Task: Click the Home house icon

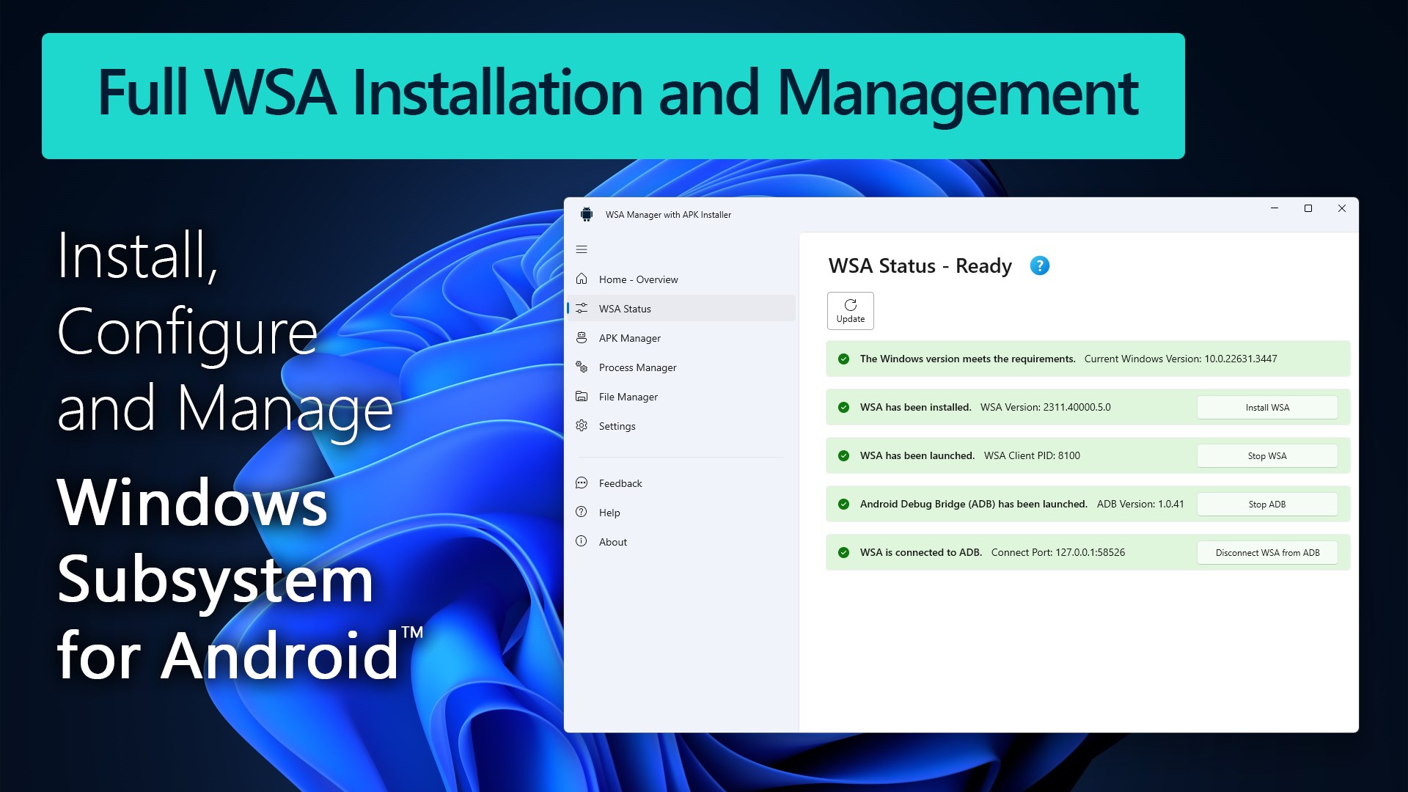Action: pyautogui.click(x=582, y=279)
